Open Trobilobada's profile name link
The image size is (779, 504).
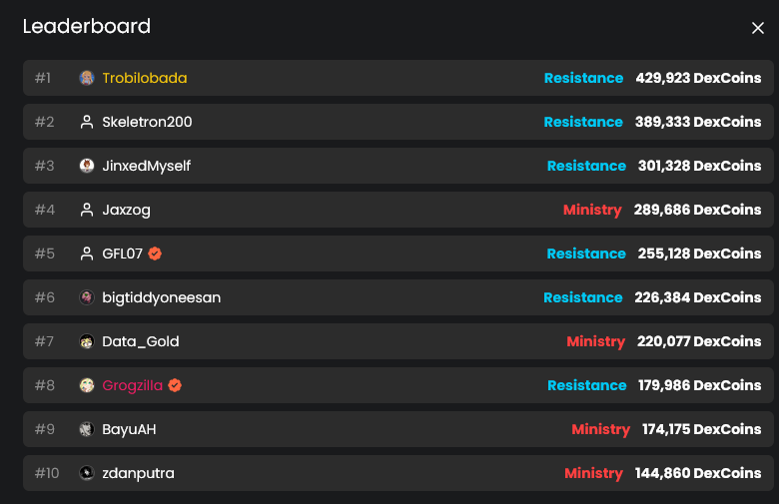click(x=144, y=78)
